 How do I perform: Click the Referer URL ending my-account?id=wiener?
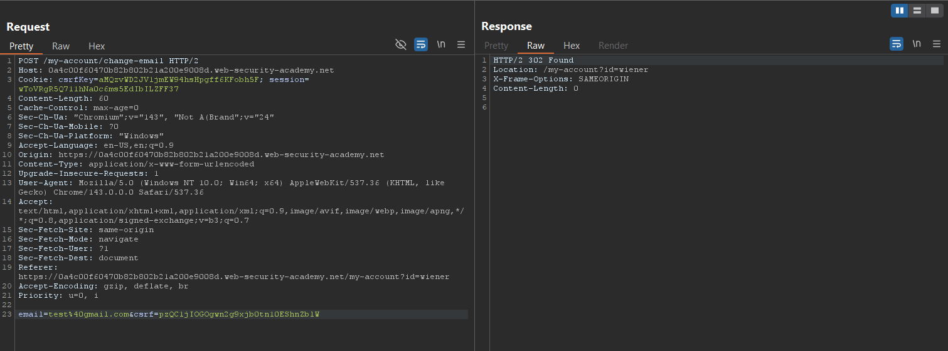pos(234,277)
